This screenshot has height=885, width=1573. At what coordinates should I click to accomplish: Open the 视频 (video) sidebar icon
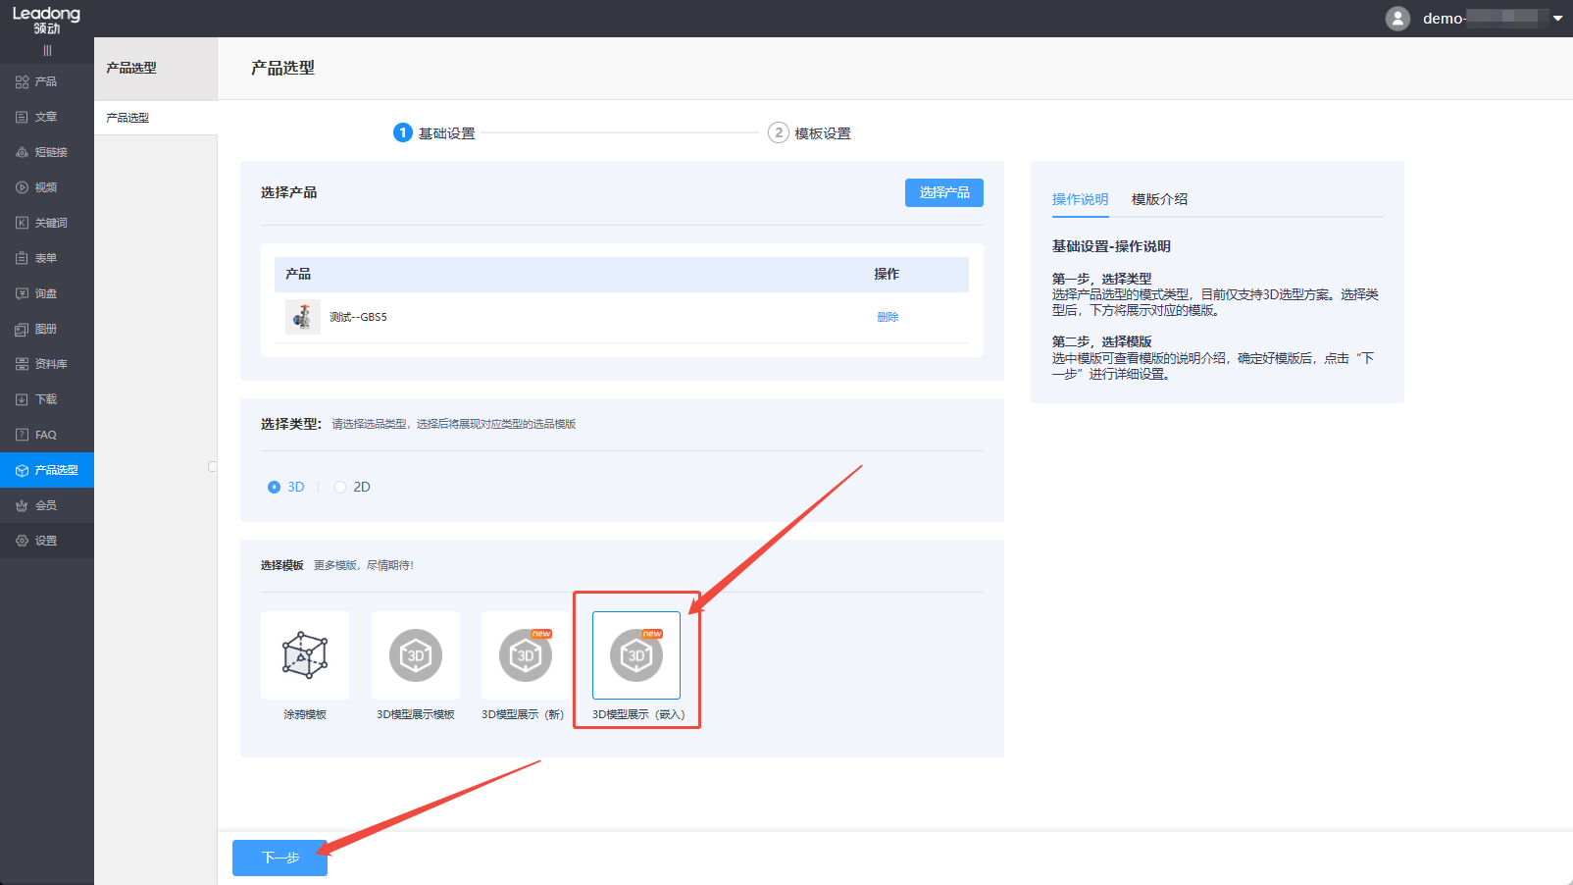[22, 187]
